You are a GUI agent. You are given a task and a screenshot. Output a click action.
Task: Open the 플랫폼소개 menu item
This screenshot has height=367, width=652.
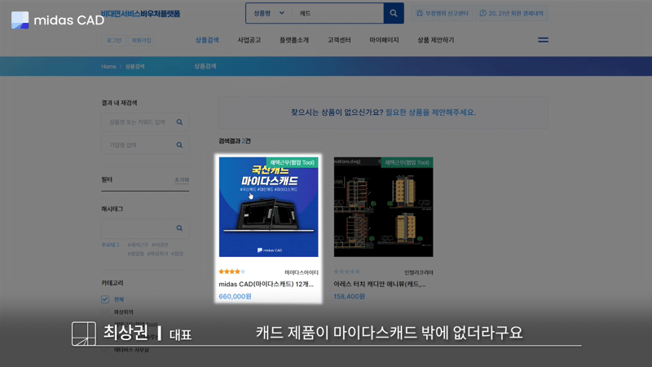294,40
